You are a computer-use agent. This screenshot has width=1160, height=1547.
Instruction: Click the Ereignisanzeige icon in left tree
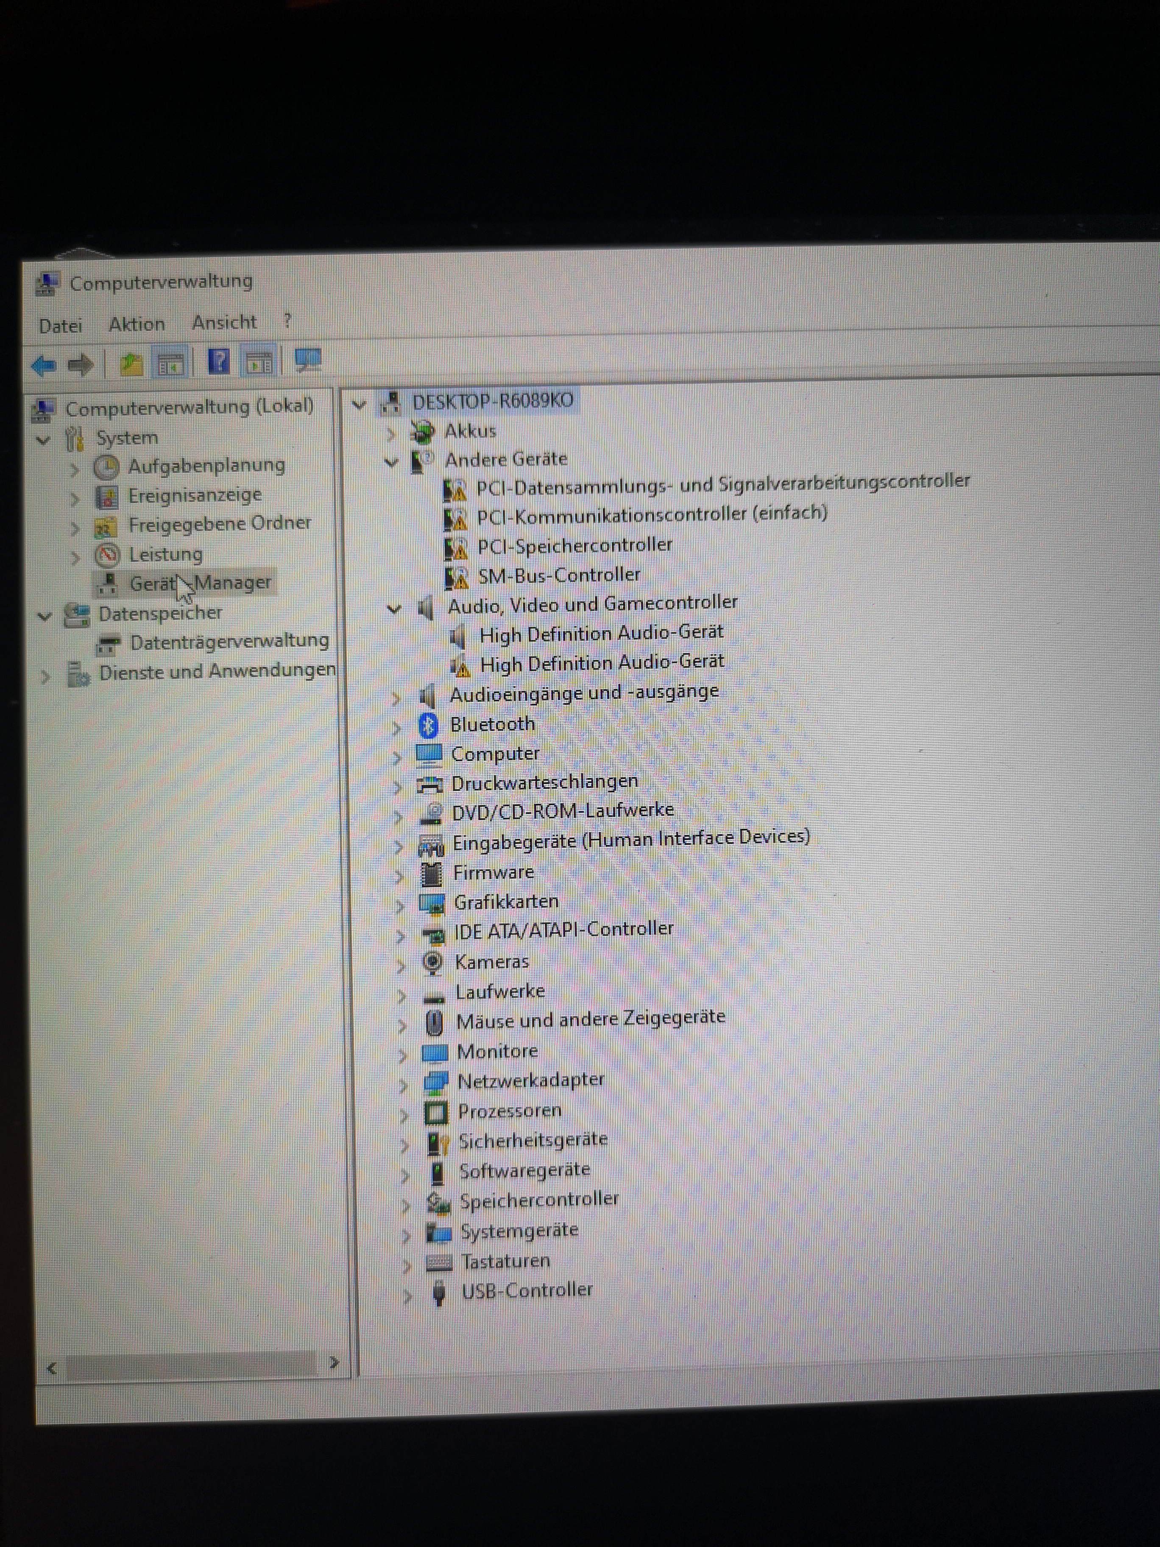point(106,497)
